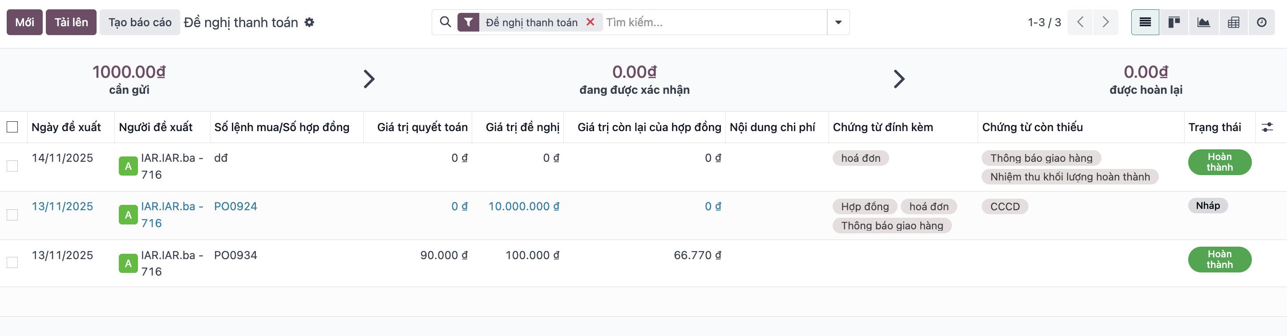Click Thông báo giao hàng tag in PO0924 row

pos(892,226)
